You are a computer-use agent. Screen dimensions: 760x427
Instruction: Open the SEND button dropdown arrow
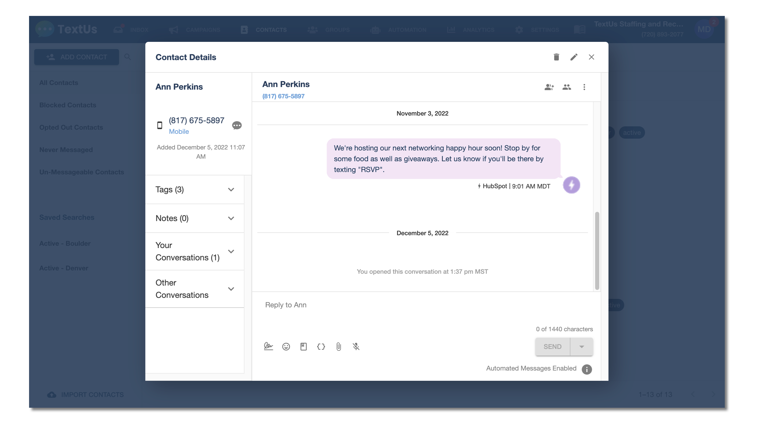[x=582, y=347]
